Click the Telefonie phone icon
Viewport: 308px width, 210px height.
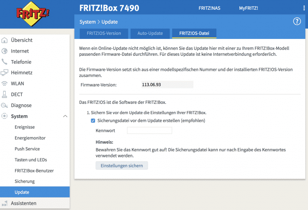[x=5, y=62]
